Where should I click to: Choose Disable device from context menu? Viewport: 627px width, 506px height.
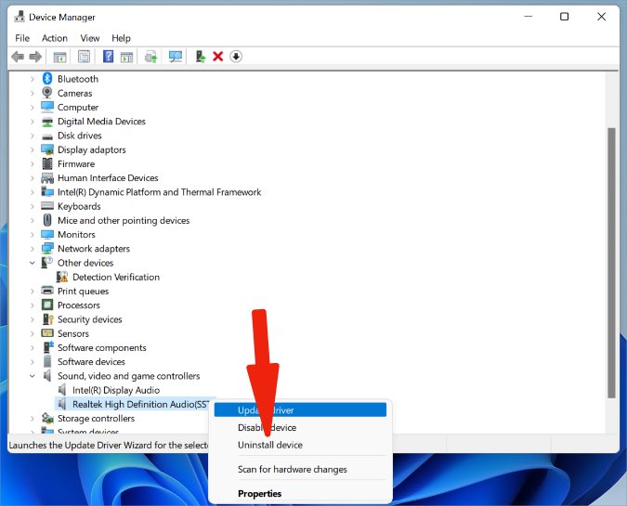(x=300, y=427)
